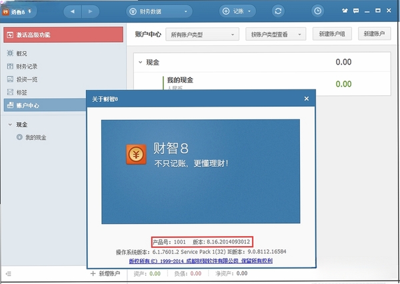Click the 产品号 1001 version text
Viewport: 400px width, 284px height.
(x=202, y=242)
